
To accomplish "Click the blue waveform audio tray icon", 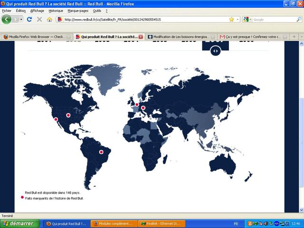I will pos(276,224).
